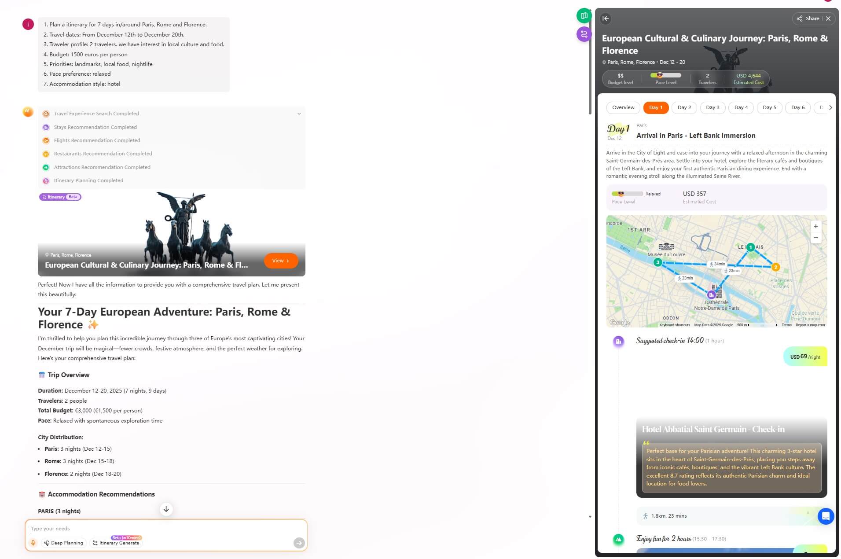
Task: Click the scroll-down arrow above the input box
Action: [x=166, y=509]
